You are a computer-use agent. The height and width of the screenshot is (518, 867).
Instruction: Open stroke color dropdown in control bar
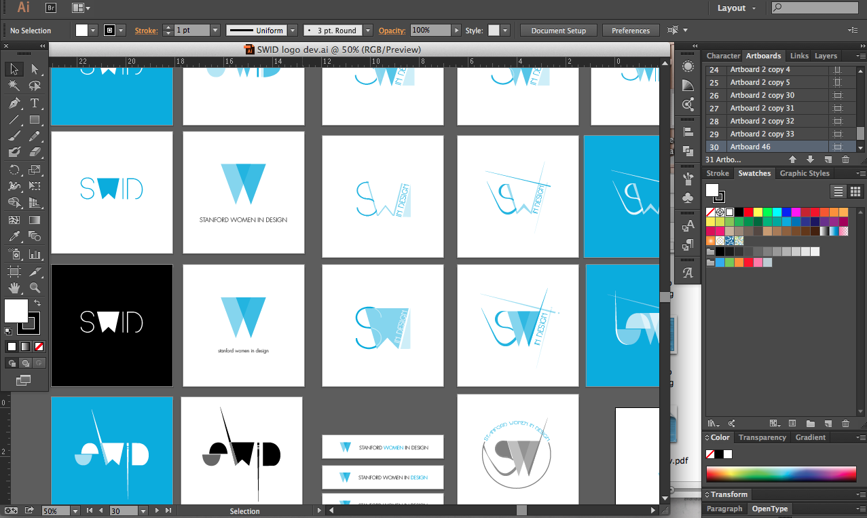(x=121, y=31)
